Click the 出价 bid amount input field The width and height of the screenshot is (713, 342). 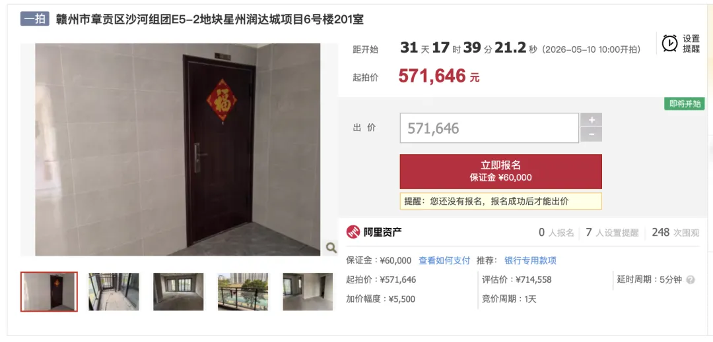[x=489, y=128]
